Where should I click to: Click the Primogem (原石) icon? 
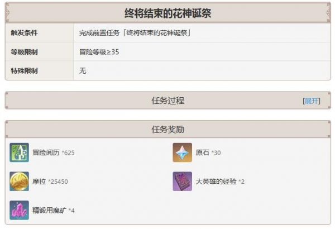coord(182,152)
